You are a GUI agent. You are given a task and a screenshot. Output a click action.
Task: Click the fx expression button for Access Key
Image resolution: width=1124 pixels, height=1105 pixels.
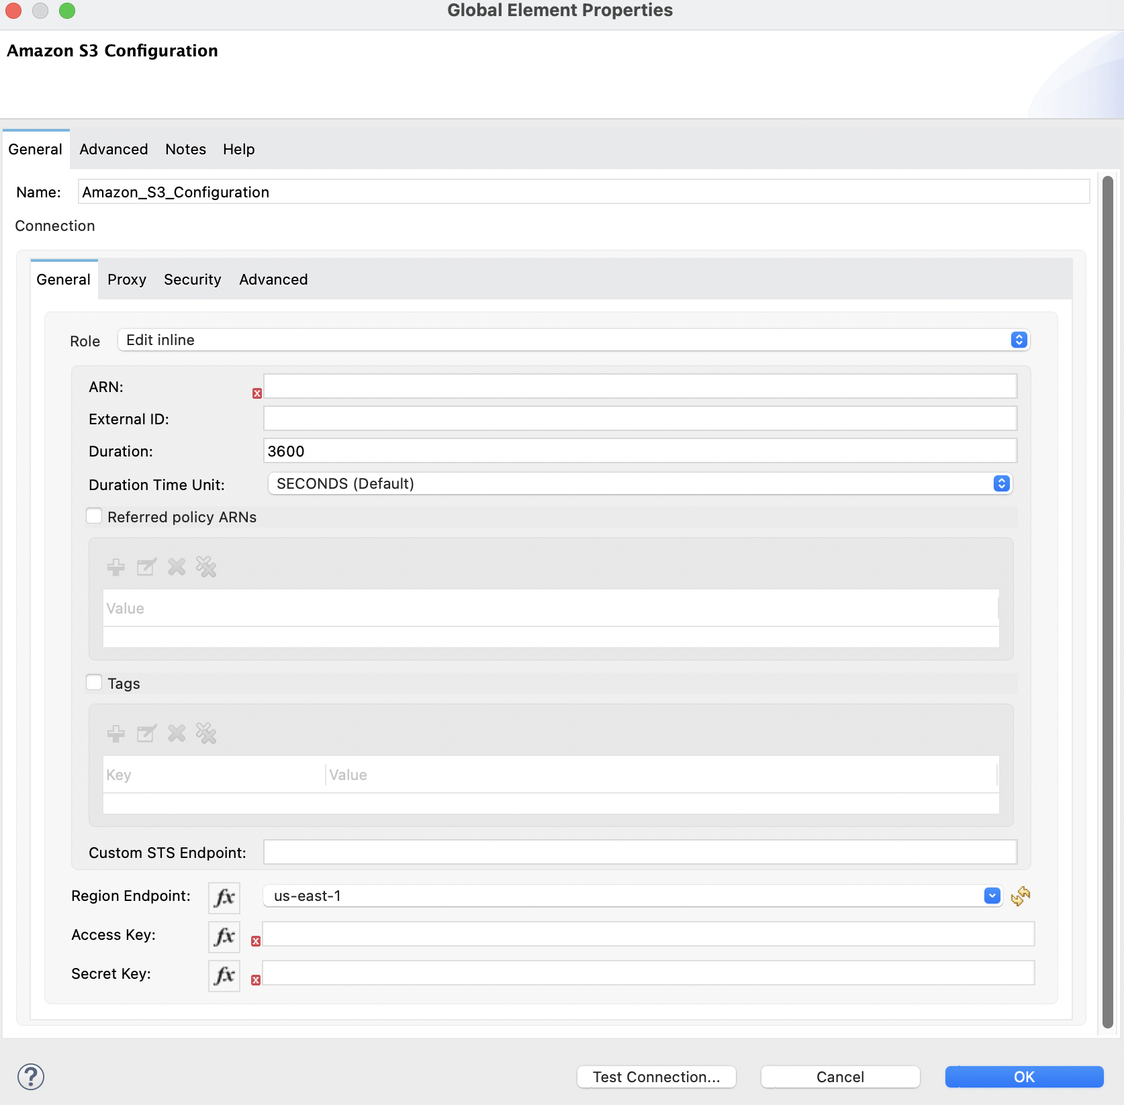pyautogui.click(x=224, y=936)
